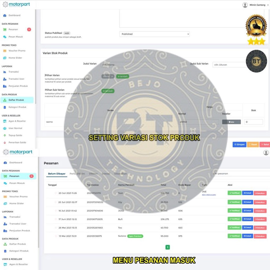Screen dimensions: 270x270
Task: Open Home Slider icon in Pesanan screen sidebar
Action: click(x=5, y=204)
